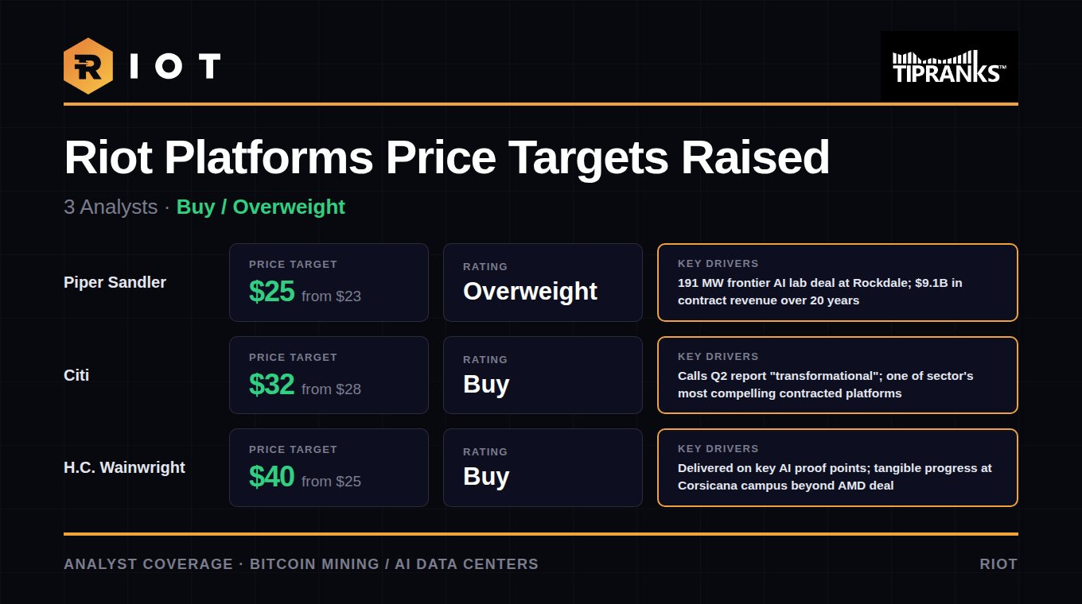Open the $25 price target card
Screen dimensions: 1082x604
(329, 282)
